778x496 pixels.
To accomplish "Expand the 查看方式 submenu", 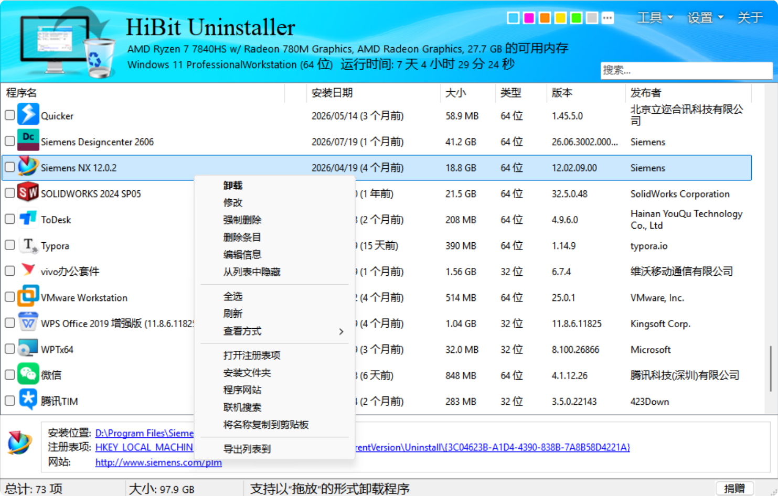I will [x=274, y=331].
